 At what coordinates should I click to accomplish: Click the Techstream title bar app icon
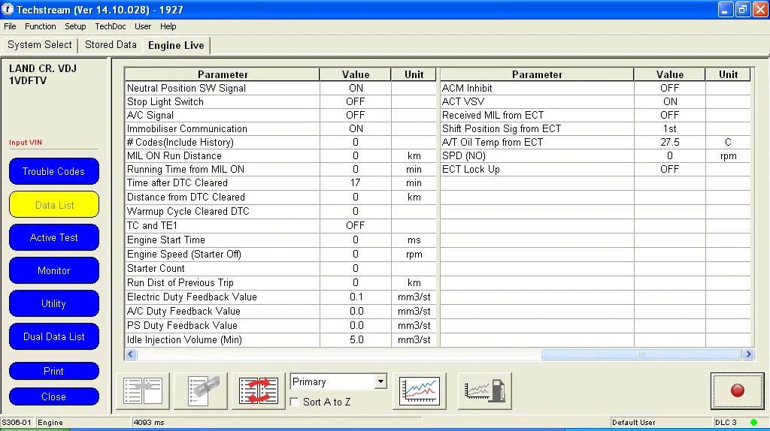point(8,9)
